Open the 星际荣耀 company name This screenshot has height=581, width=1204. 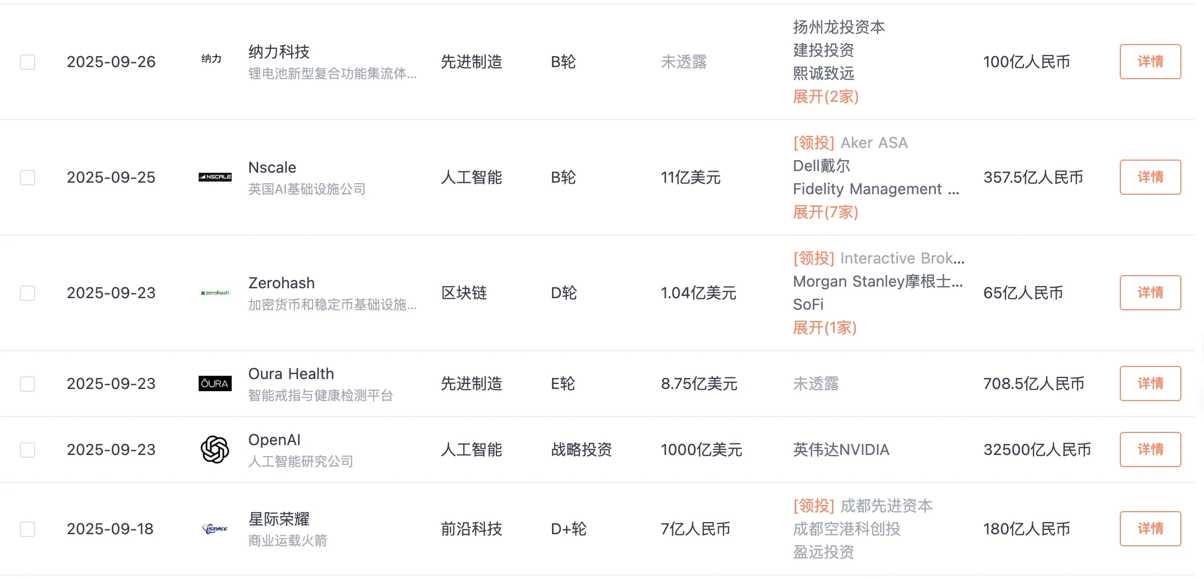279,519
